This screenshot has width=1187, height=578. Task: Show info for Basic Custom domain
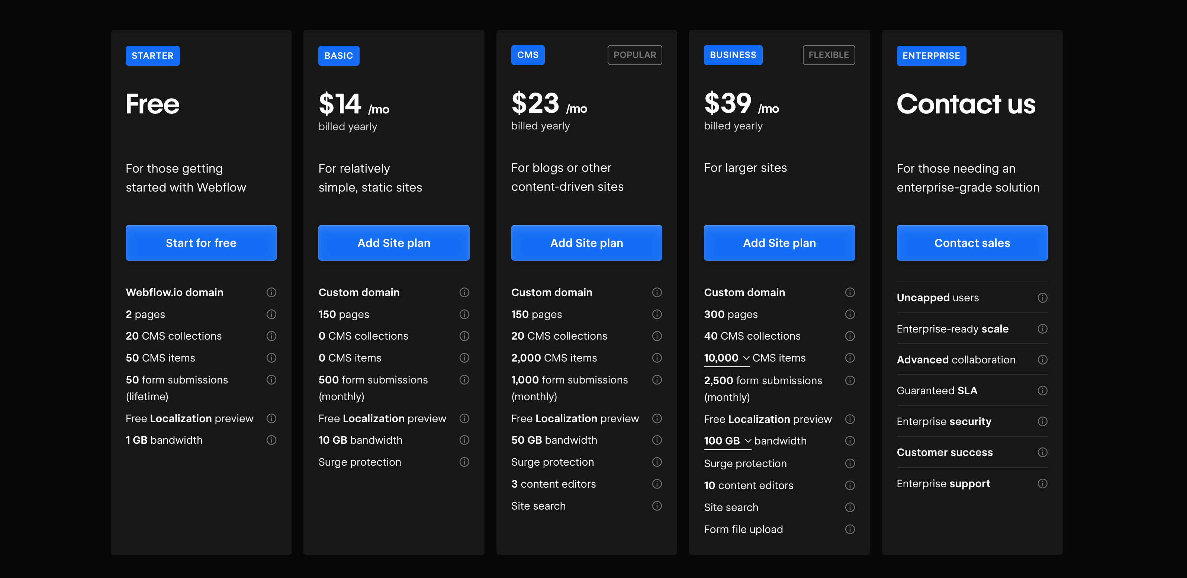pyautogui.click(x=464, y=292)
